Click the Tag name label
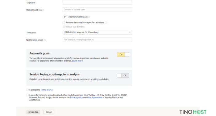The height and width of the screenshot is (116, 216). pyautogui.click(x=31, y=3)
